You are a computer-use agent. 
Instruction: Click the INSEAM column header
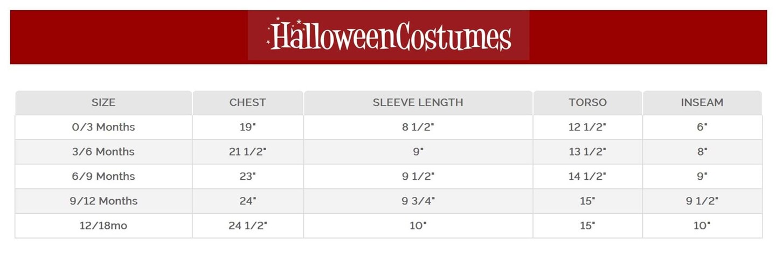(x=702, y=102)
